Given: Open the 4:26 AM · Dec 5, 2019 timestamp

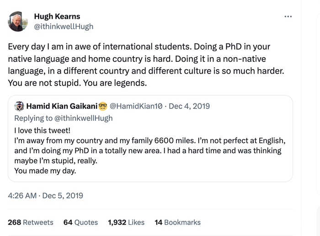Looking at the screenshot, I should [46, 196].
